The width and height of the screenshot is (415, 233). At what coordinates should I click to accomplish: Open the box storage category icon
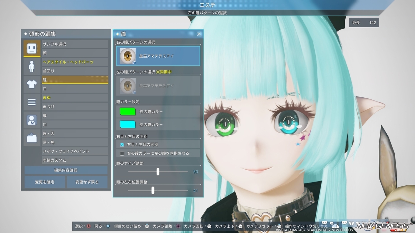32,138
